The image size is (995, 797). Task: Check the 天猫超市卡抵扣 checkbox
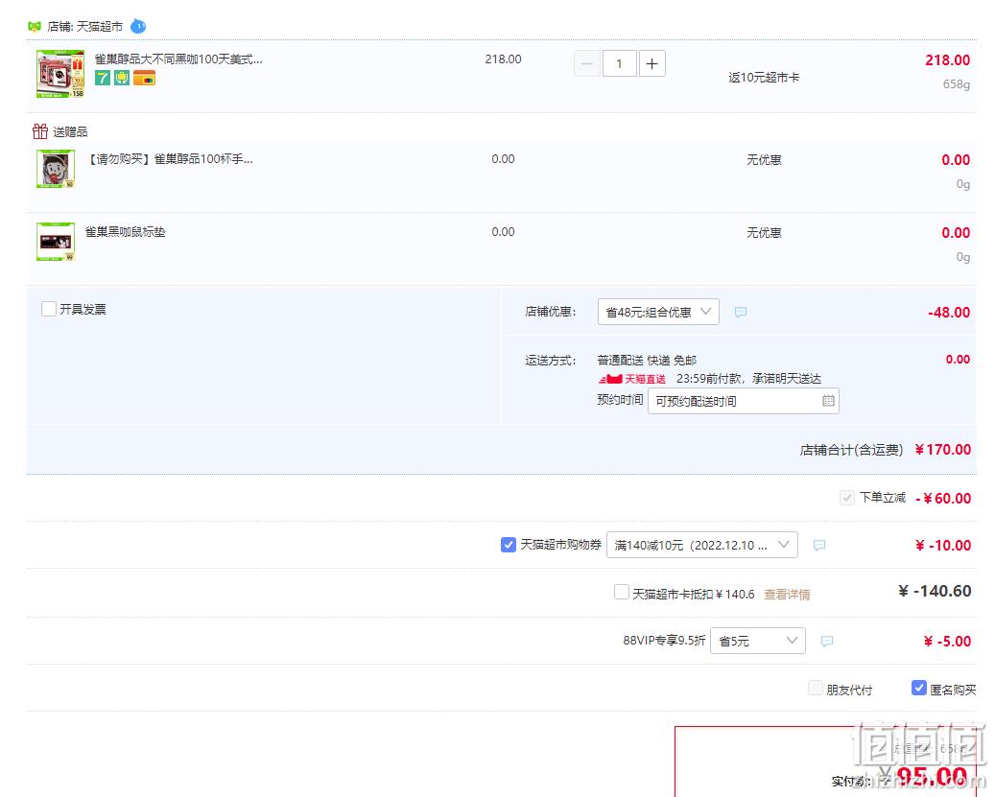pyautogui.click(x=622, y=593)
